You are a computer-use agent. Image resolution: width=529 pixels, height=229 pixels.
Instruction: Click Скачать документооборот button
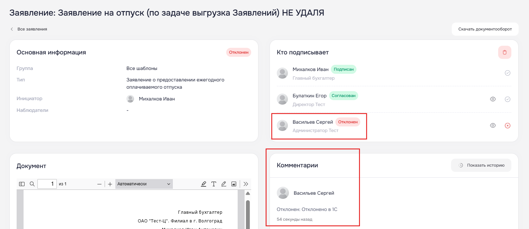[x=485, y=29]
